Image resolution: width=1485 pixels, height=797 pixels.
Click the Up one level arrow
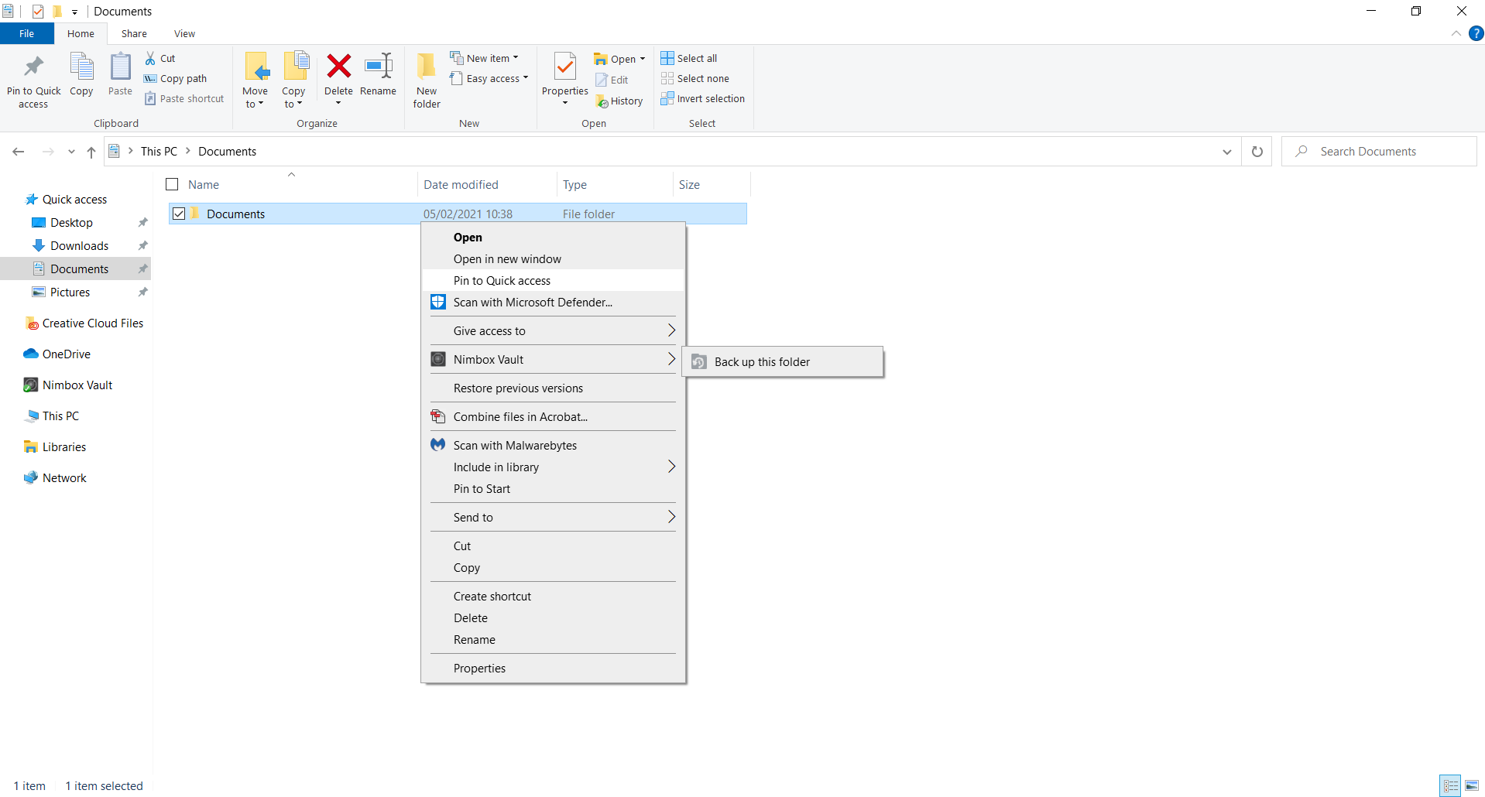tap(91, 152)
